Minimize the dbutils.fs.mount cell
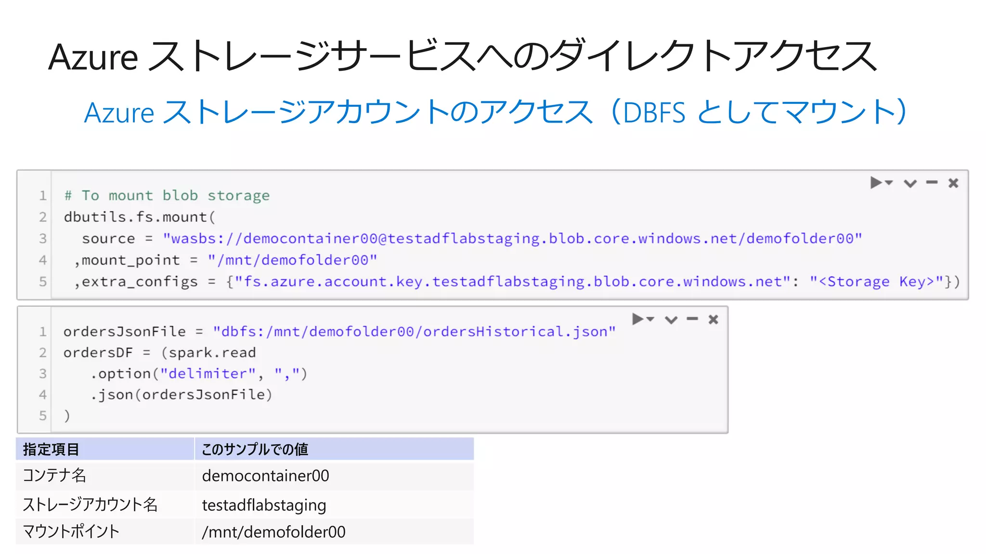 [x=932, y=182]
